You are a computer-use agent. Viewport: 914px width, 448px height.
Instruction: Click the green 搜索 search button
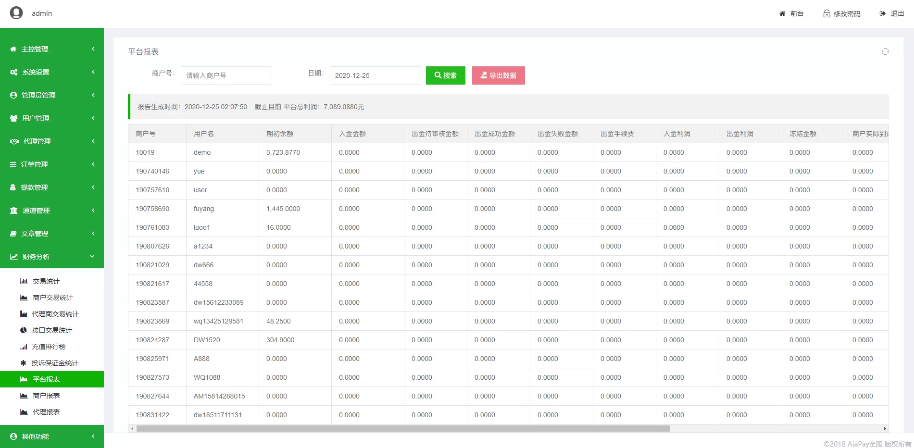(x=445, y=75)
